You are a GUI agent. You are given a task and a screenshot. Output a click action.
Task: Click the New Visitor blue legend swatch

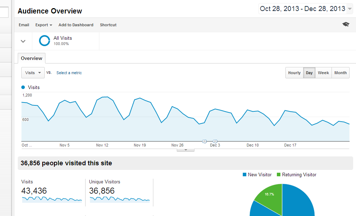tap(245, 175)
